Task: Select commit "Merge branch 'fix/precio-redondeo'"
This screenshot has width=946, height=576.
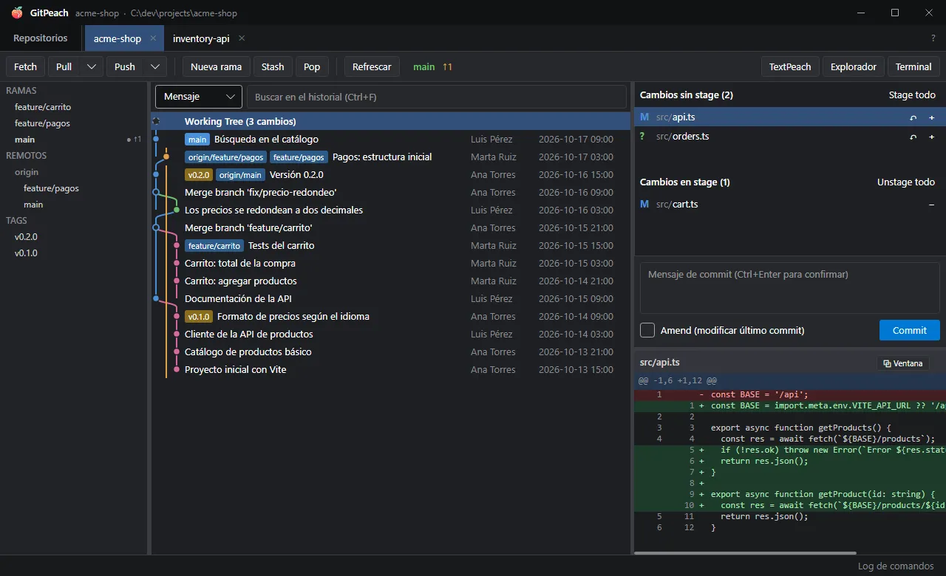Action: pyautogui.click(x=391, y=192)
